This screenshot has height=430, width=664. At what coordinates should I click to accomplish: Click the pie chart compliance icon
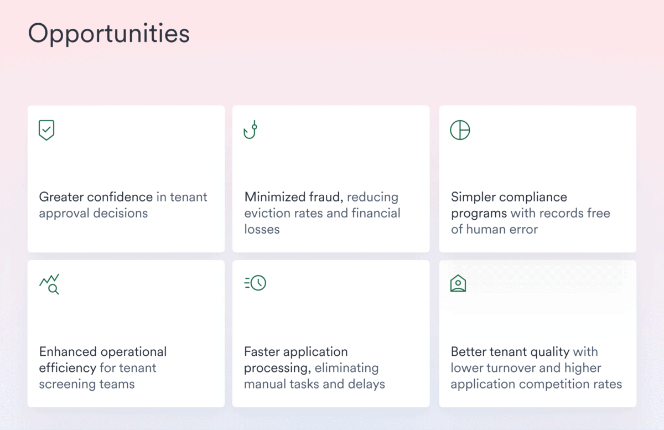460,130
